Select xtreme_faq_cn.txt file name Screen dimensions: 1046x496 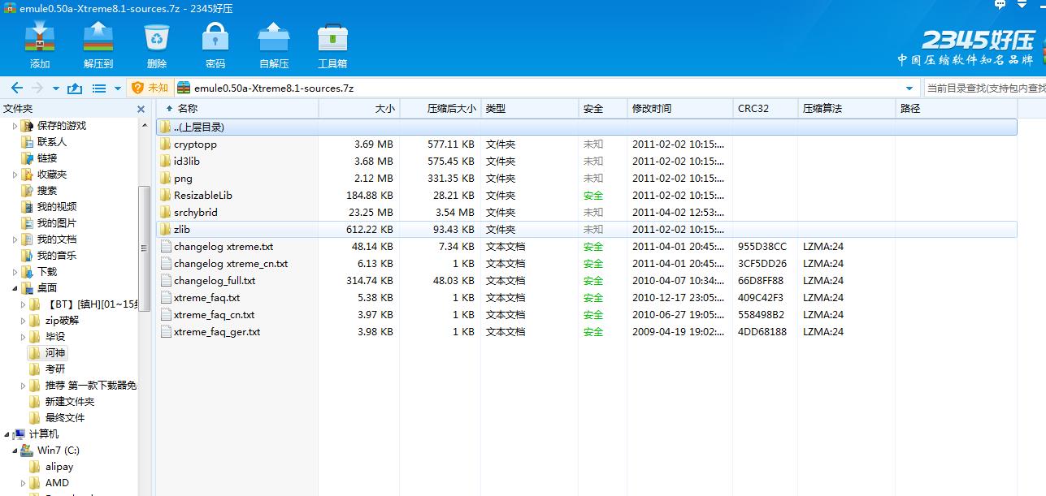click(x=214, y=315)
